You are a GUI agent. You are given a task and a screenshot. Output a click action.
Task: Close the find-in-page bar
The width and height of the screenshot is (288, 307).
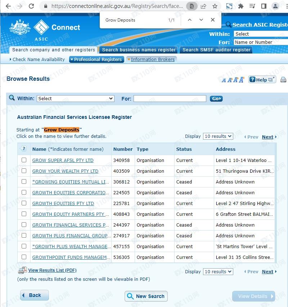(x=213, y=20)
